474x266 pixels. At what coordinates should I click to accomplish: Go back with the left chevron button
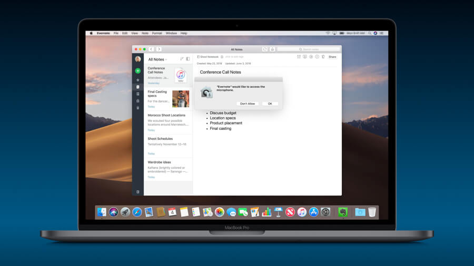pyautogui.click(x=151, y=49)
